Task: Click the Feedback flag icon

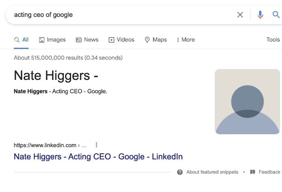Action: coord(253,172)
